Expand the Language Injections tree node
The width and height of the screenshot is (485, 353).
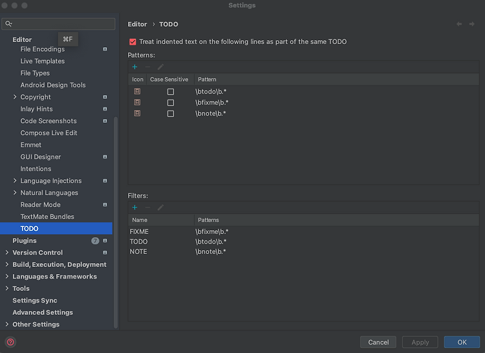pos(14,180)
